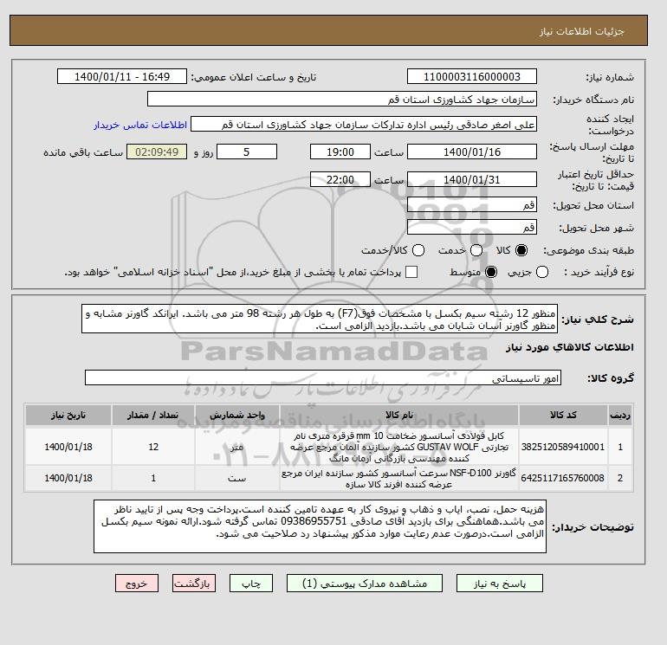This screenshot has height=645, width=667.
Task: Click the تاریخ نیاز column header
Action: [68, 415]
